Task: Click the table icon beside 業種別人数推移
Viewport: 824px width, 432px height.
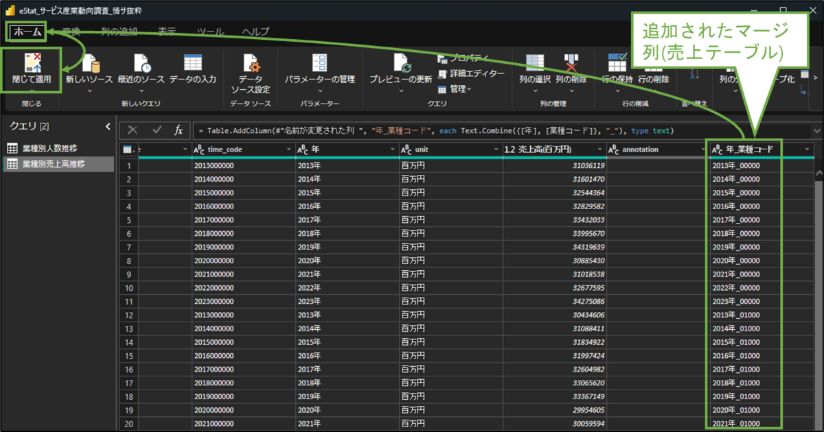Action: (12, 149)
